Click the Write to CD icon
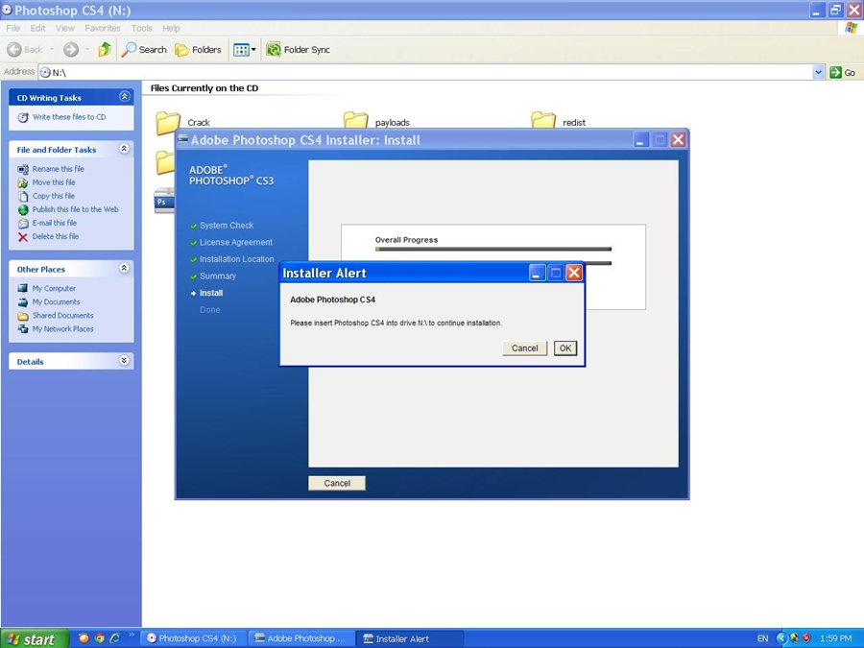The width and height of the screenshot is (864, 648). pos(23,117)
